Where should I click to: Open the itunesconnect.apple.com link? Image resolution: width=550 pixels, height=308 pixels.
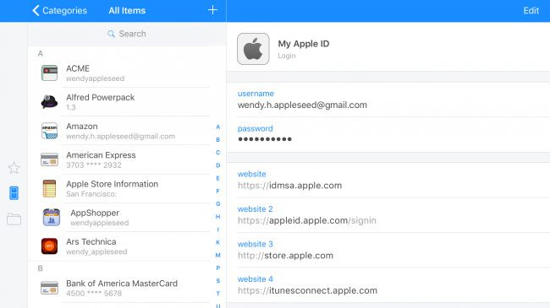point(308,290)
